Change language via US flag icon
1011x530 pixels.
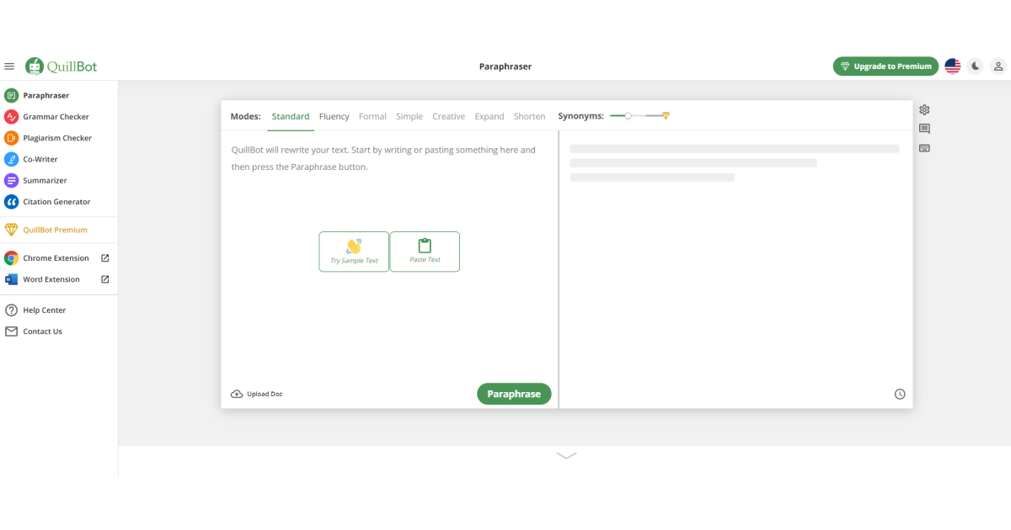click(953, 66)
